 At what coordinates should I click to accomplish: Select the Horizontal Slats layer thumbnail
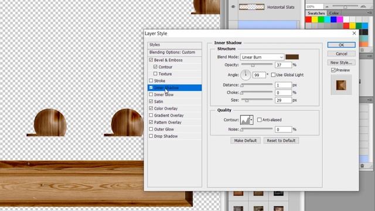pos(252,6)
